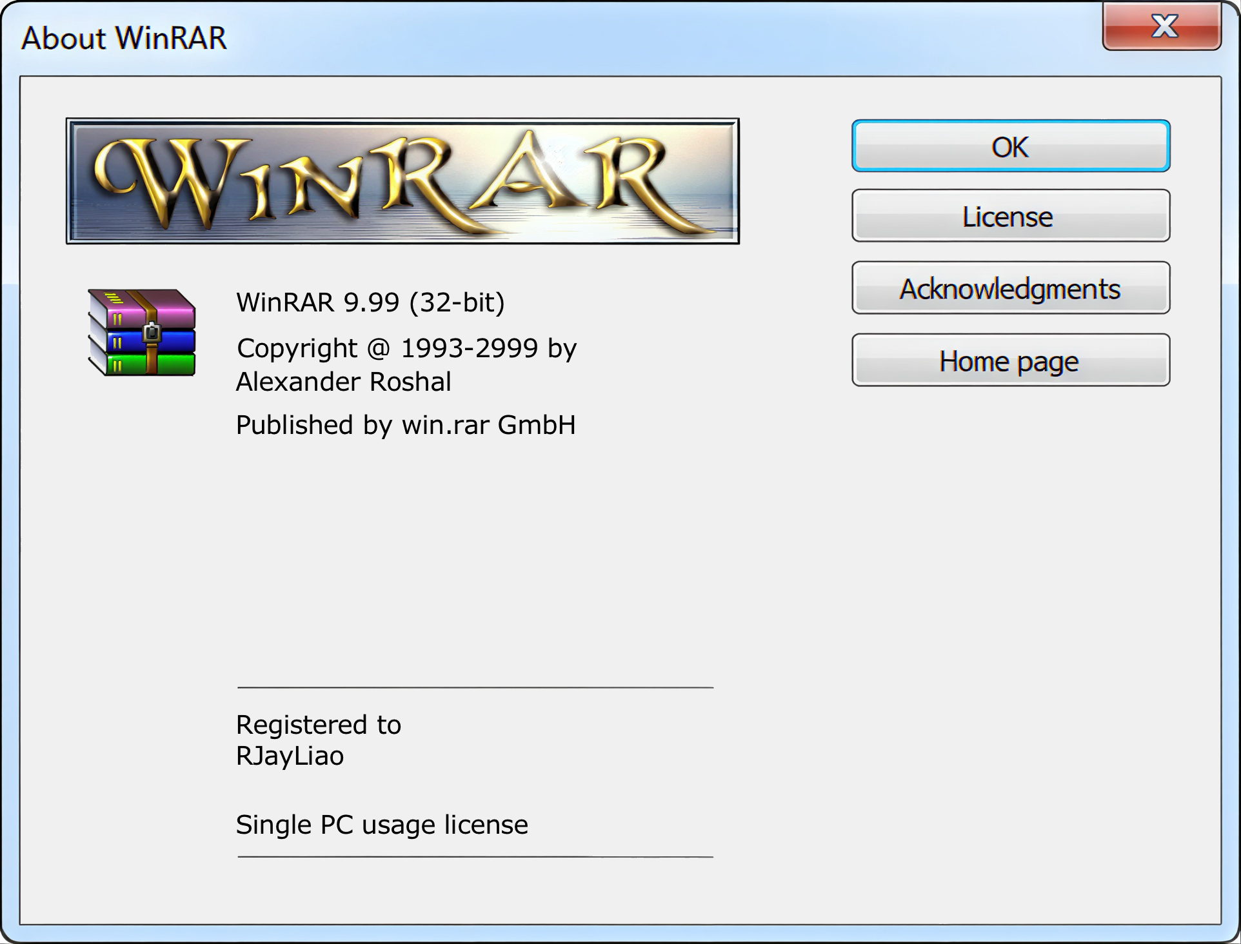Click the stacked books WinRAR icon
This screenshot has height=944, width=1241.
tap(142, 333)
